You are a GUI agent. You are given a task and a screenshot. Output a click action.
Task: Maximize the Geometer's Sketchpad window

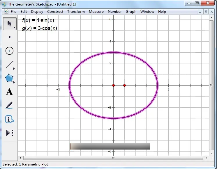197,3
